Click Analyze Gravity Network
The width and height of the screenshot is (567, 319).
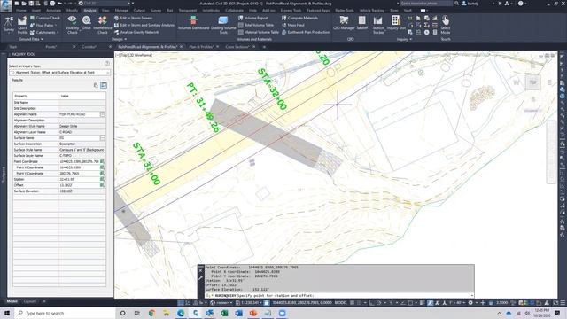(x=136, y=32)
